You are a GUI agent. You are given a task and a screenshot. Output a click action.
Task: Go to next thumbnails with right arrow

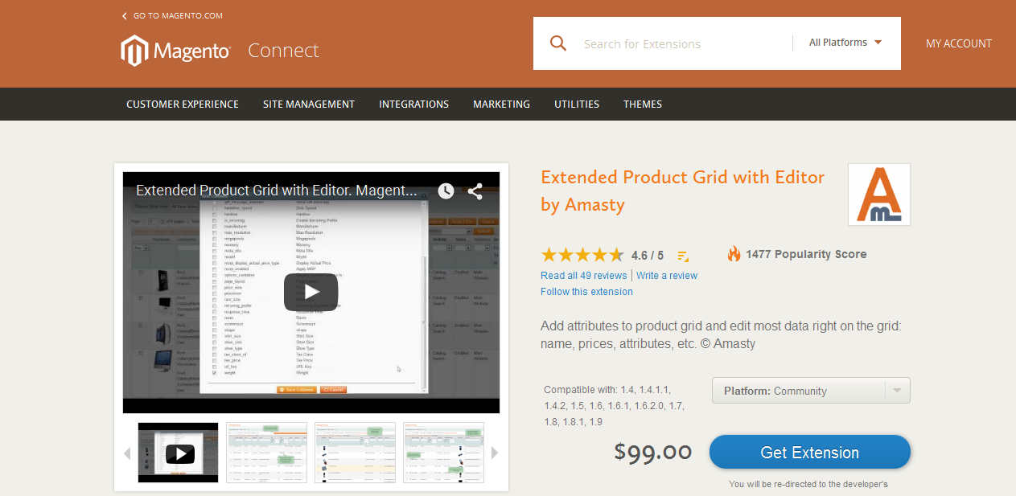(495, 453)
